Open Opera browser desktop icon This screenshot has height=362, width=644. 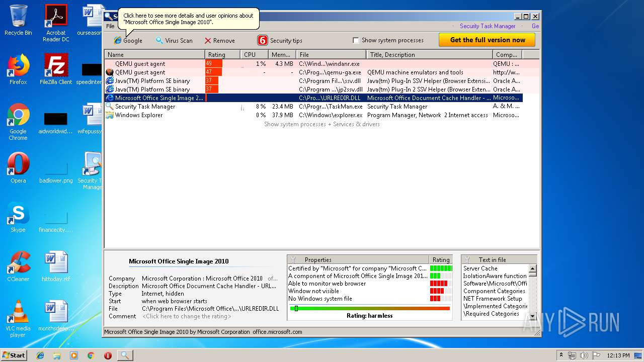(x=18, y=168)
